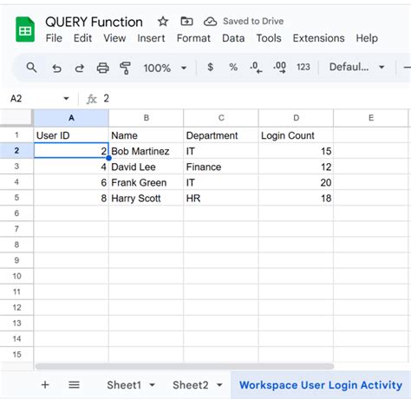Apply percent format button
Viewport: 411px width, 399px height.
233,67
